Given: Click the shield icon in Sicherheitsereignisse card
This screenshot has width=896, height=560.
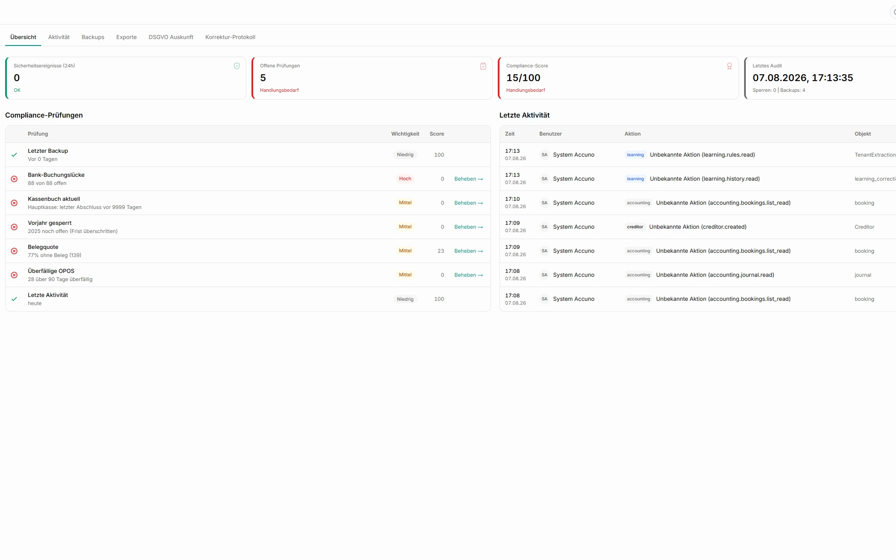Looking at the screenshot, I should pyautogui.click(x=237, y=66).
